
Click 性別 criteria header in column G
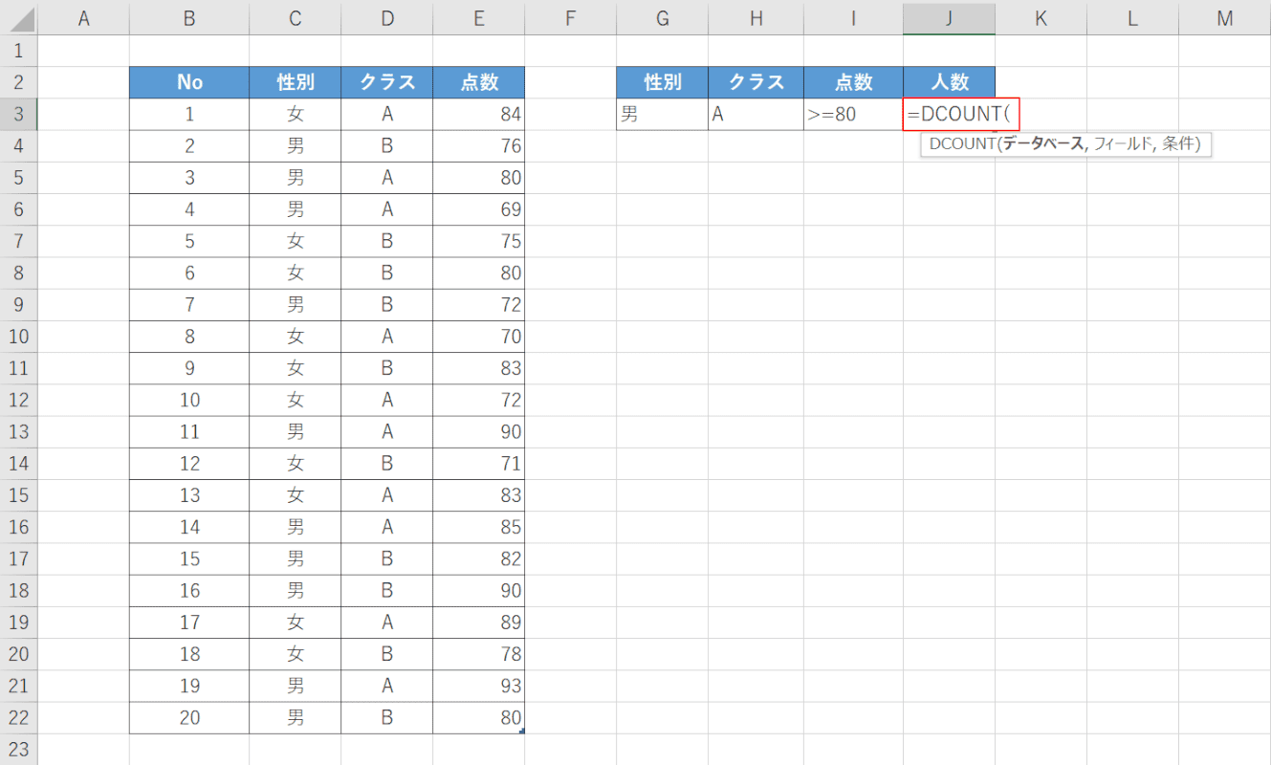[x=663, y=82]
